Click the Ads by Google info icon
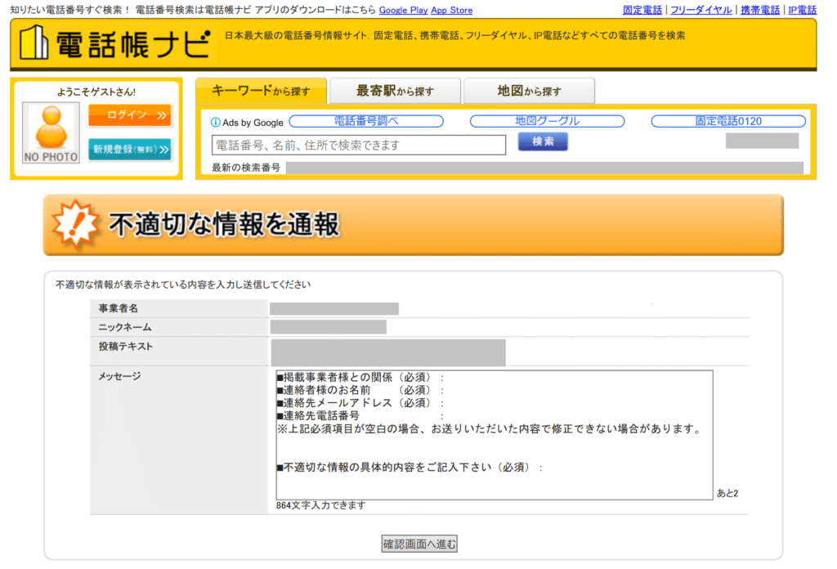Screen dimensions: 837x569 click(x=216, y=122)
